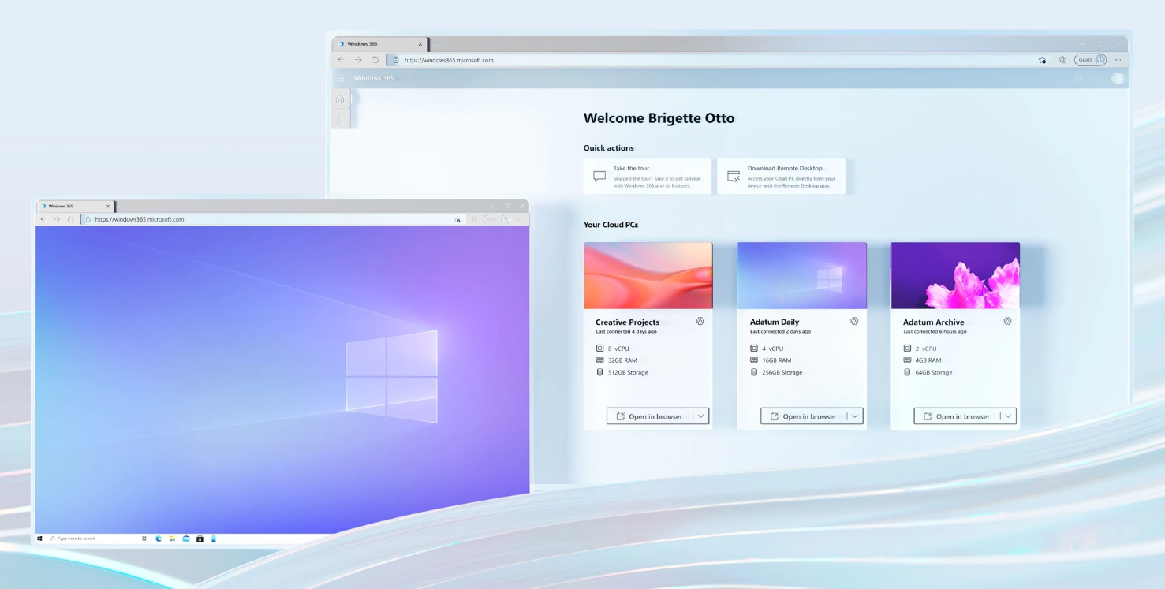Click the lock icon in rear browser address bar
1165x589 pixels.
[x=396, y=60]
